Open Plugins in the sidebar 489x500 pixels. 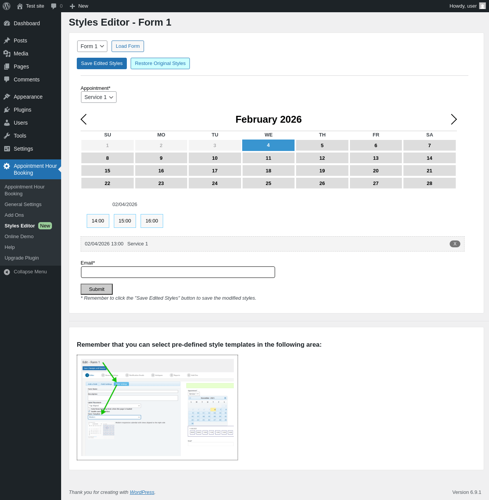click(23, 110)
